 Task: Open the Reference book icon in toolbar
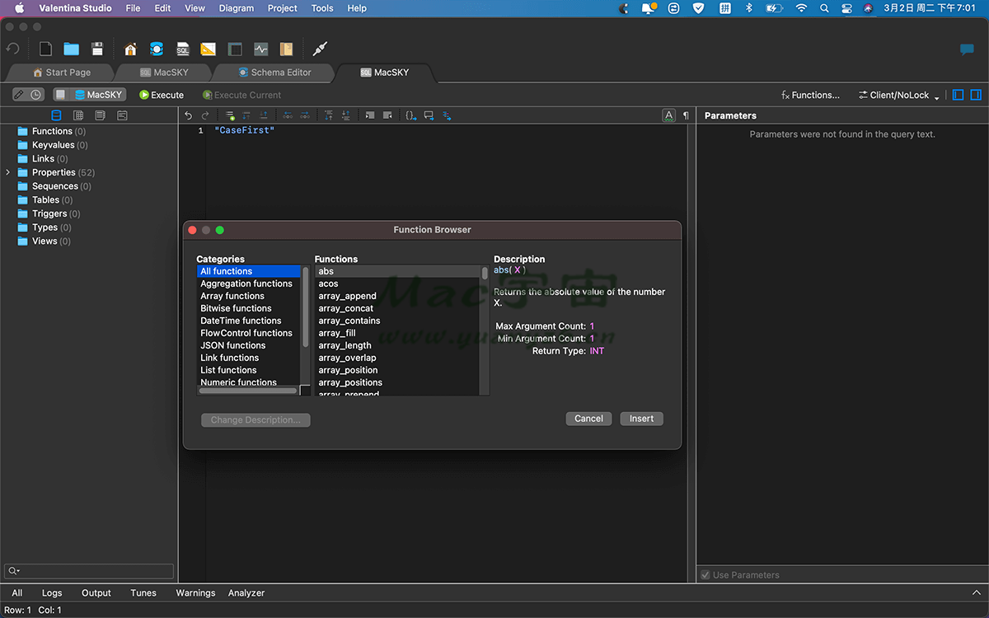pos(286,49)
